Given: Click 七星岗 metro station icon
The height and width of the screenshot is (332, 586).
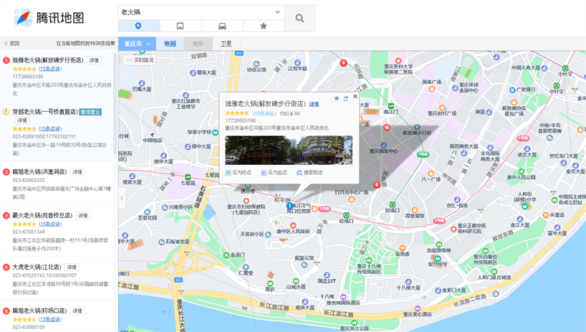Looking at the screenshot, I should 188,177.
